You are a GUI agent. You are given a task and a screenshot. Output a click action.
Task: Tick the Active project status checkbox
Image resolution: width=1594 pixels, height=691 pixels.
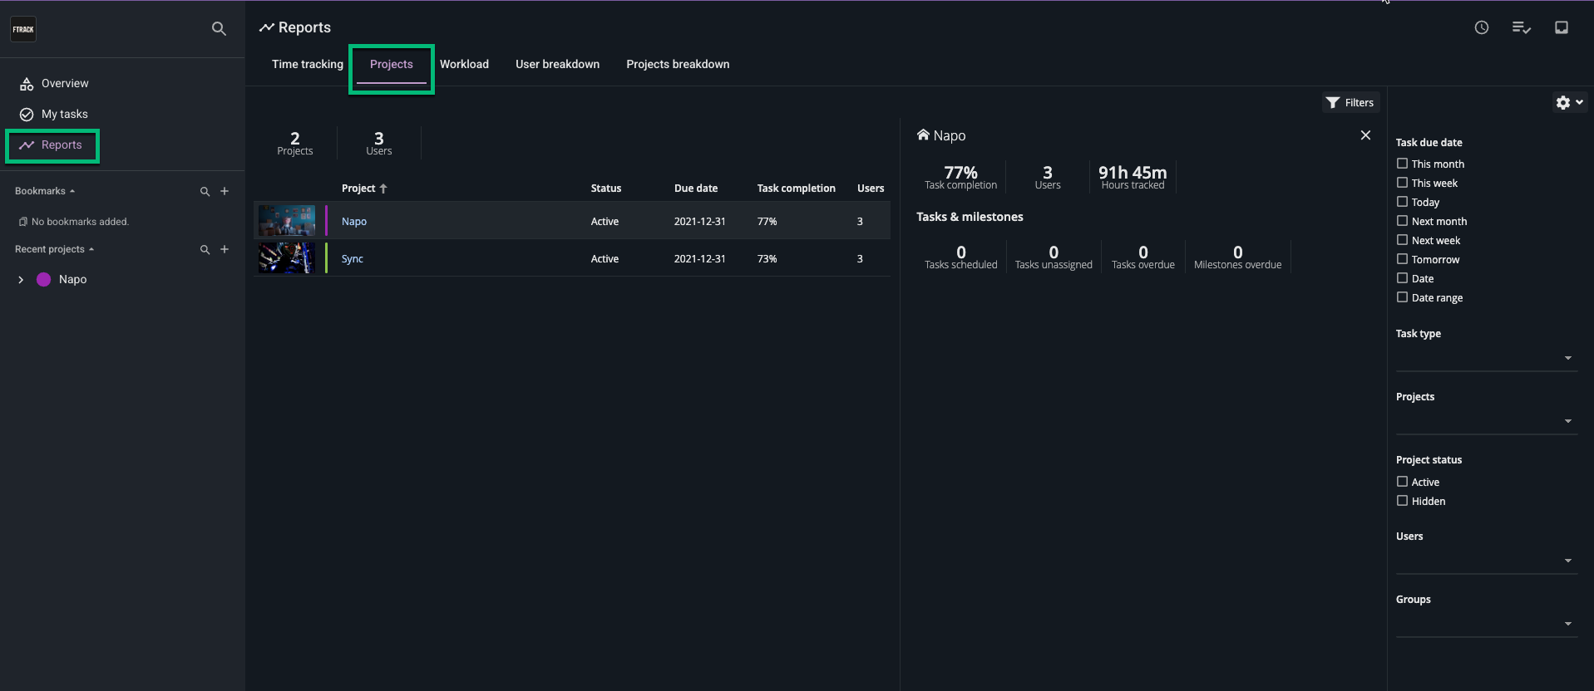click(1402, 482)
